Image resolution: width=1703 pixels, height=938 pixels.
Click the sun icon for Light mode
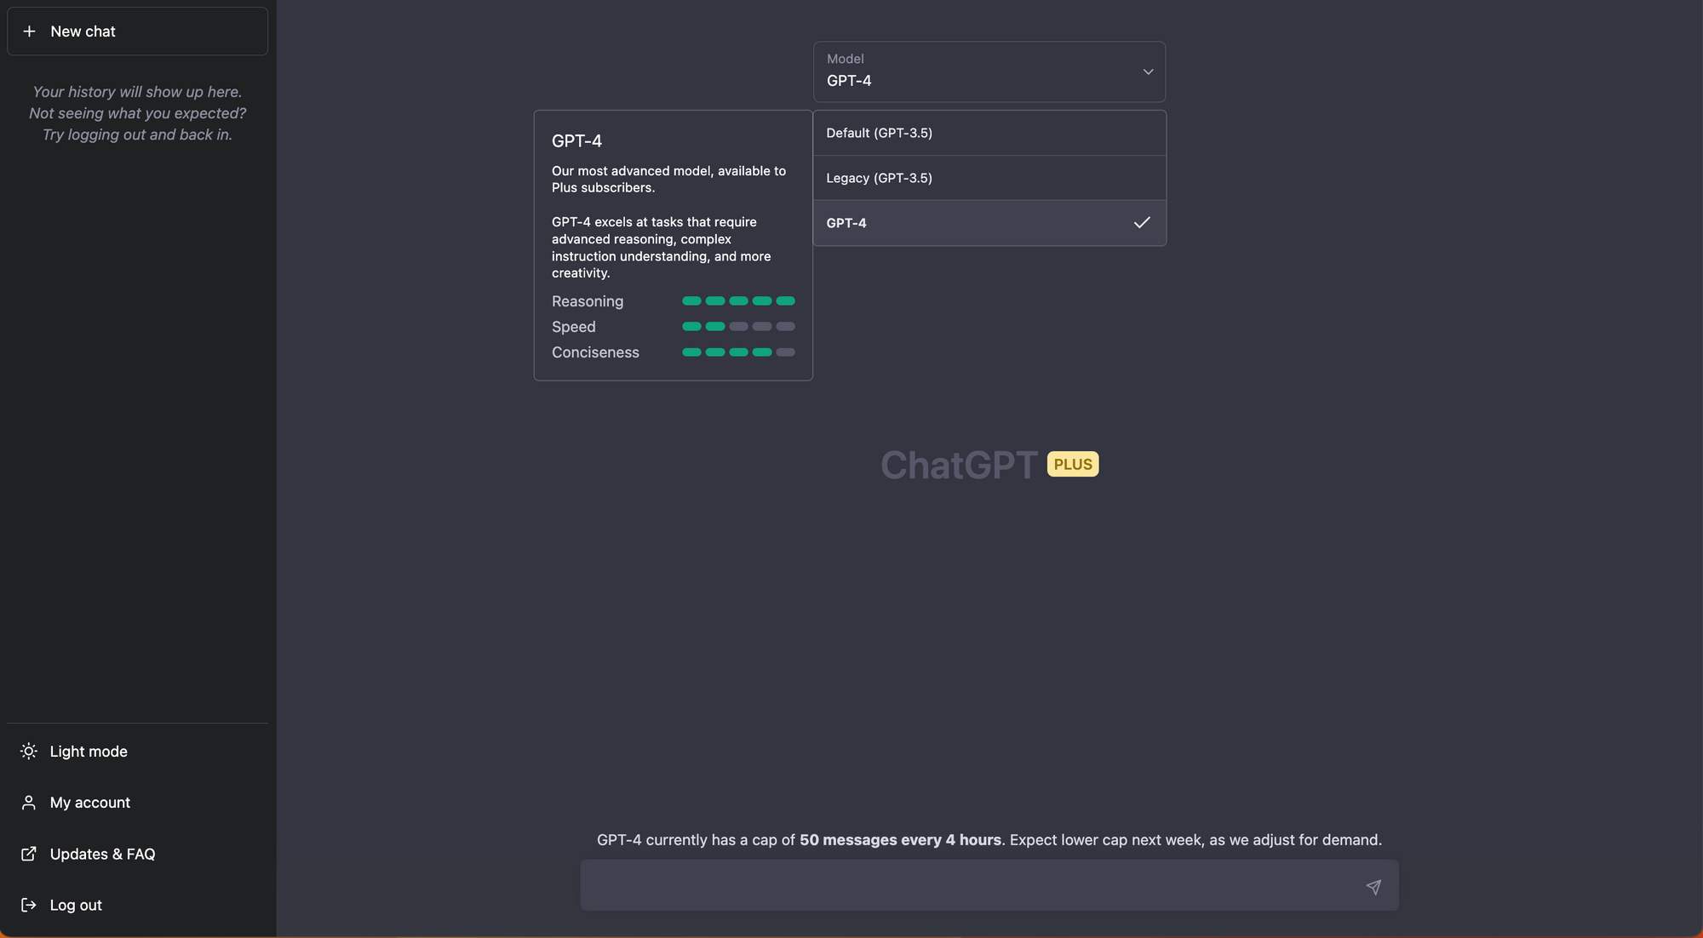[29, 751]
